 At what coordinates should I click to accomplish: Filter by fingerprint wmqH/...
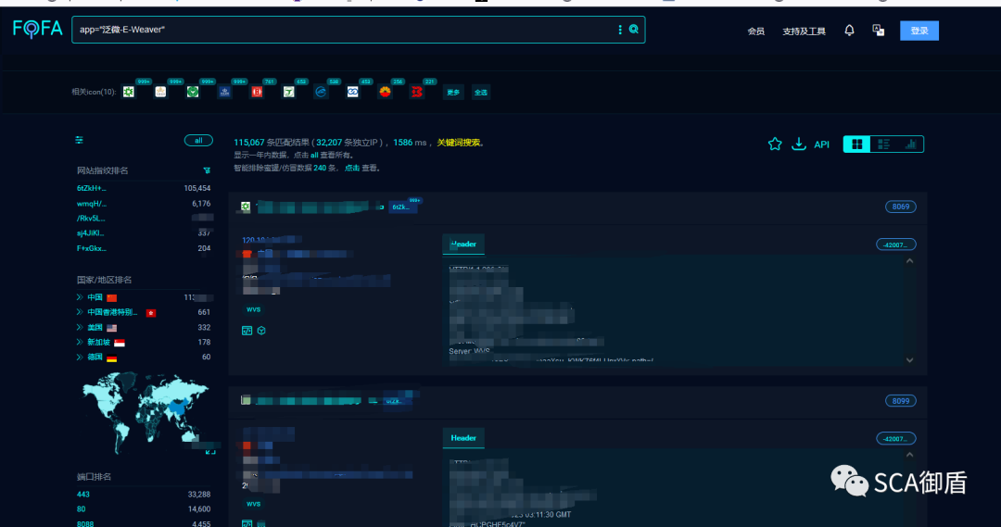coord(91,204)
